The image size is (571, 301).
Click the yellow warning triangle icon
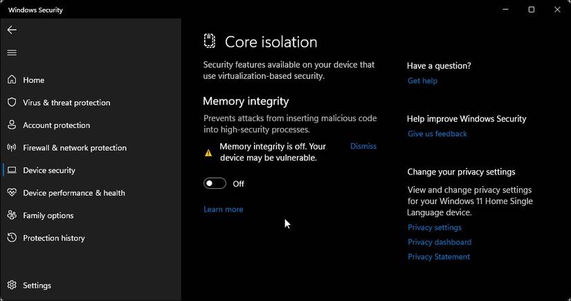(x=208, y=152)
